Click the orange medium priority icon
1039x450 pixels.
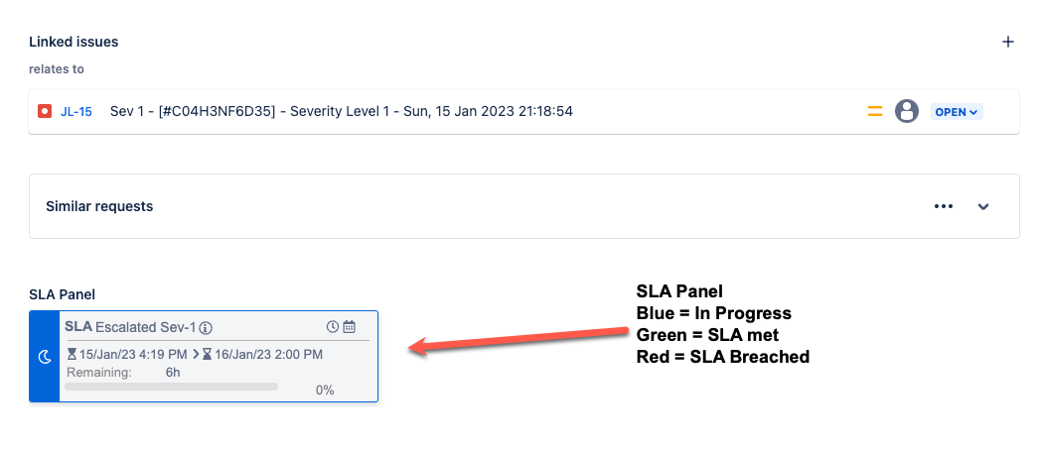875,112
